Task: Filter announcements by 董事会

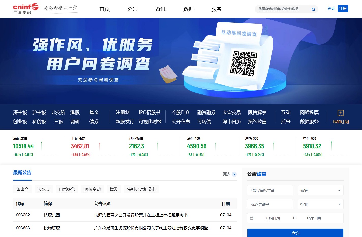Action: click(22, 189)
